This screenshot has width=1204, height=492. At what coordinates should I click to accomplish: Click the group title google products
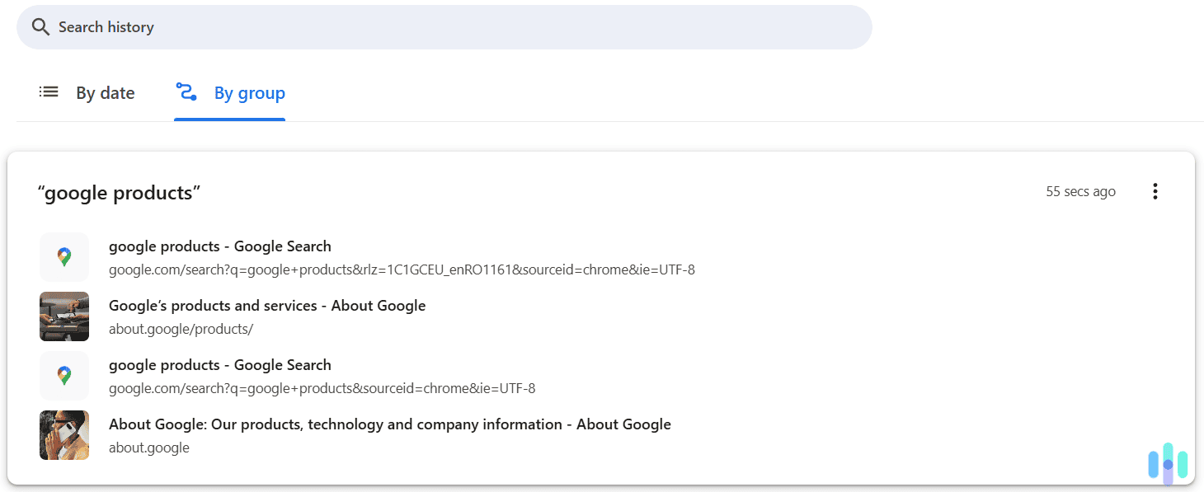point(118,191)
